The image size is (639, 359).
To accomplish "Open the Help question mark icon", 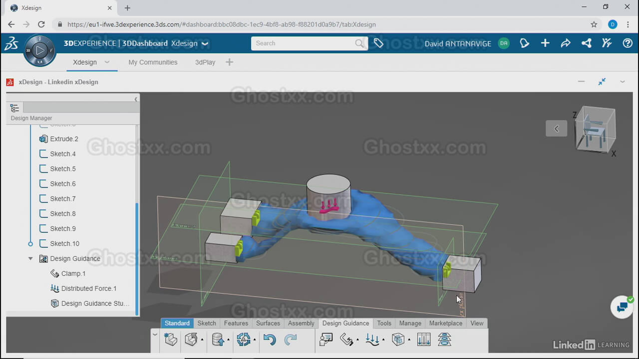I will [x=628, y=43].
